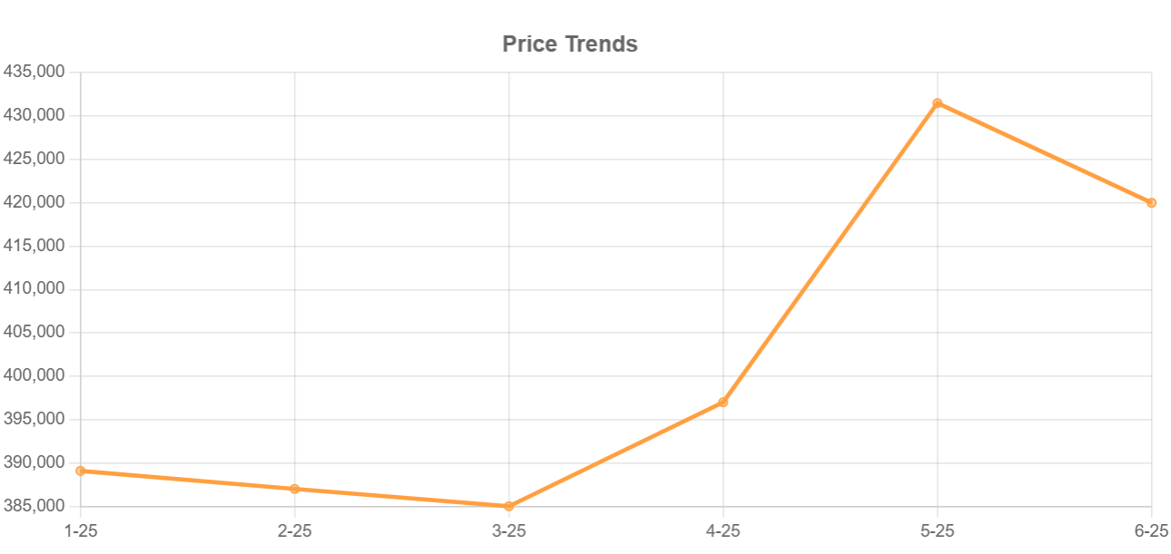This screenshot has height=554, width=1171.
Task: Select the peak data point at 5-25
Action: pyautogui.click(x=937, y=103)
